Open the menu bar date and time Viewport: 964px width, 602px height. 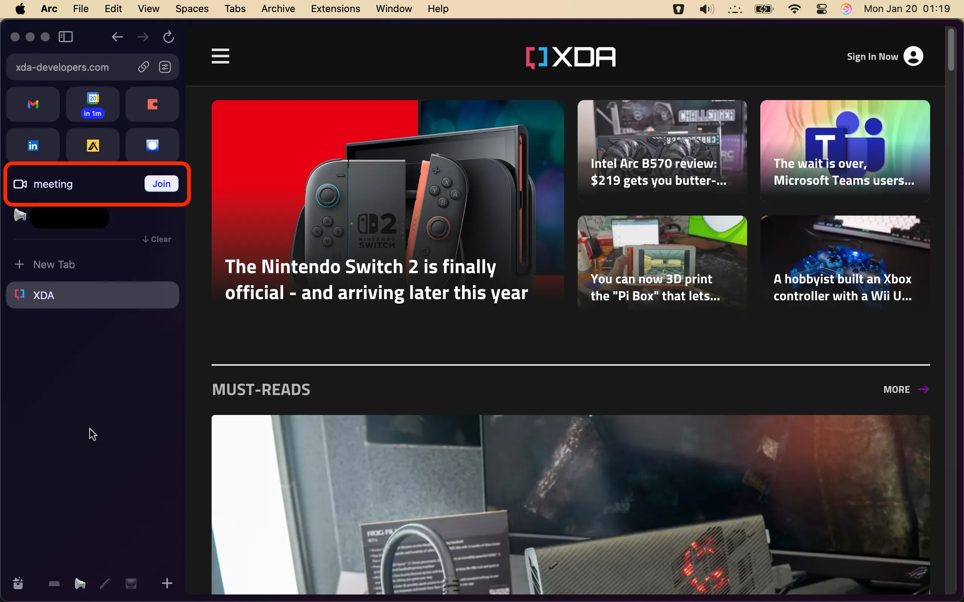[907, 9]
